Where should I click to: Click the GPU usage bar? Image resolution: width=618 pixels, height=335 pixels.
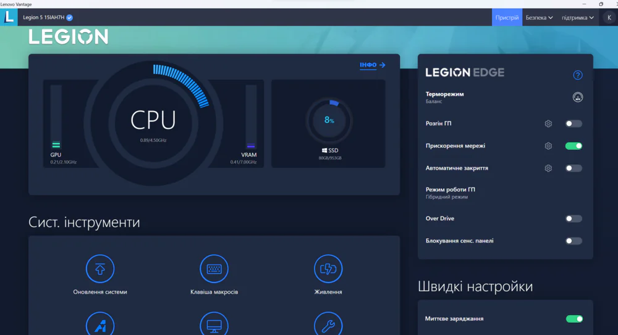pos(56,117)
